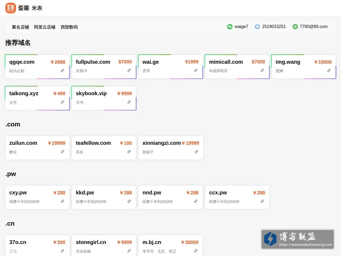
Task: Click the green WeChat icon beside waige7
Action: pos(230,27)
